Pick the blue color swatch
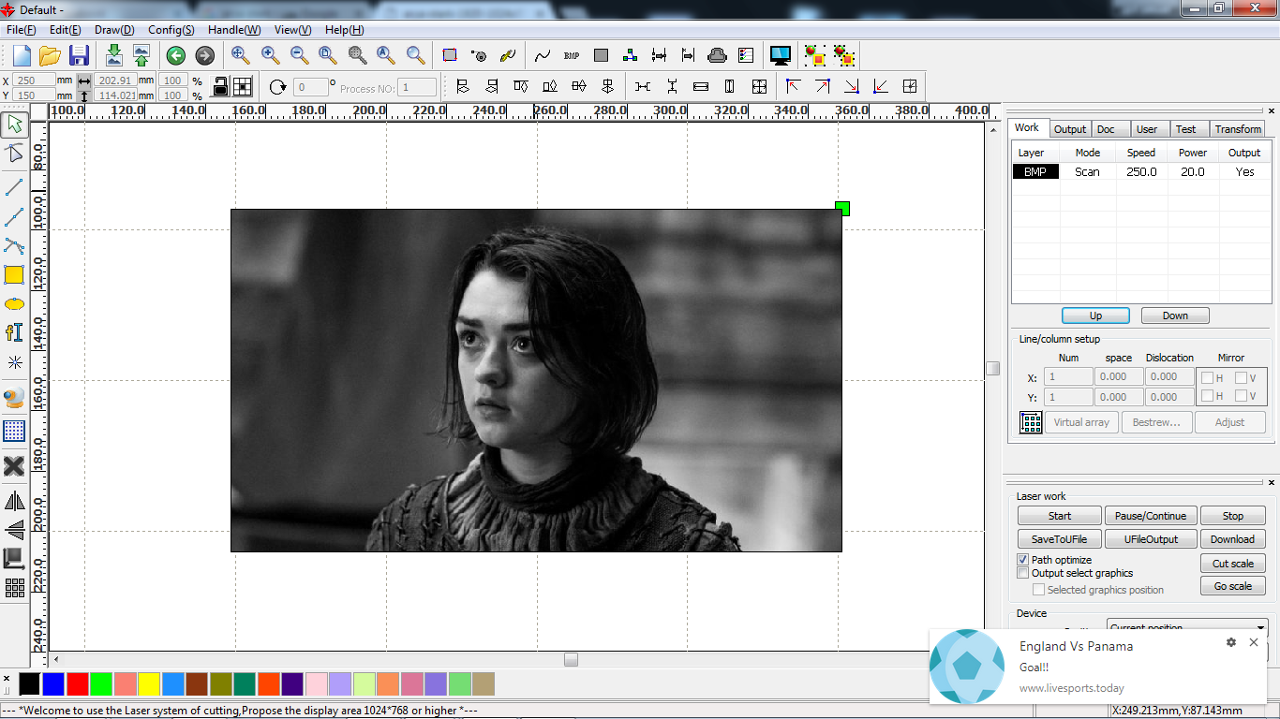This screenshot has height=719, width=1280. (53, 683)
